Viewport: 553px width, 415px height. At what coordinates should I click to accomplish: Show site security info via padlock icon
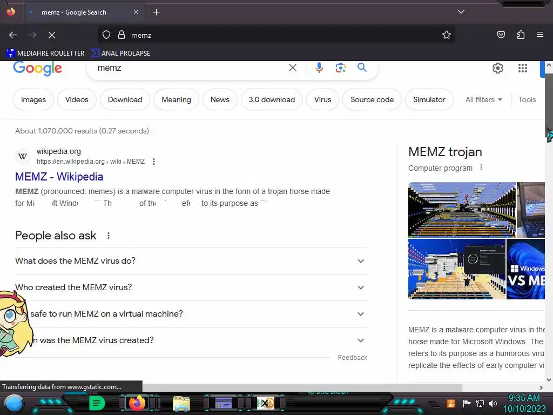tap(122, 35)
